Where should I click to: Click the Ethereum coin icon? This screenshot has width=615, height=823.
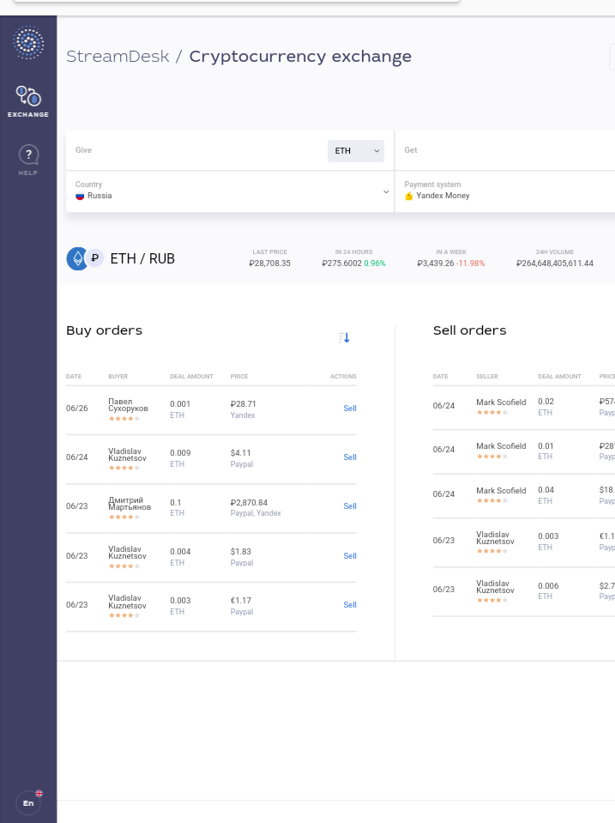tap(76, 258)
